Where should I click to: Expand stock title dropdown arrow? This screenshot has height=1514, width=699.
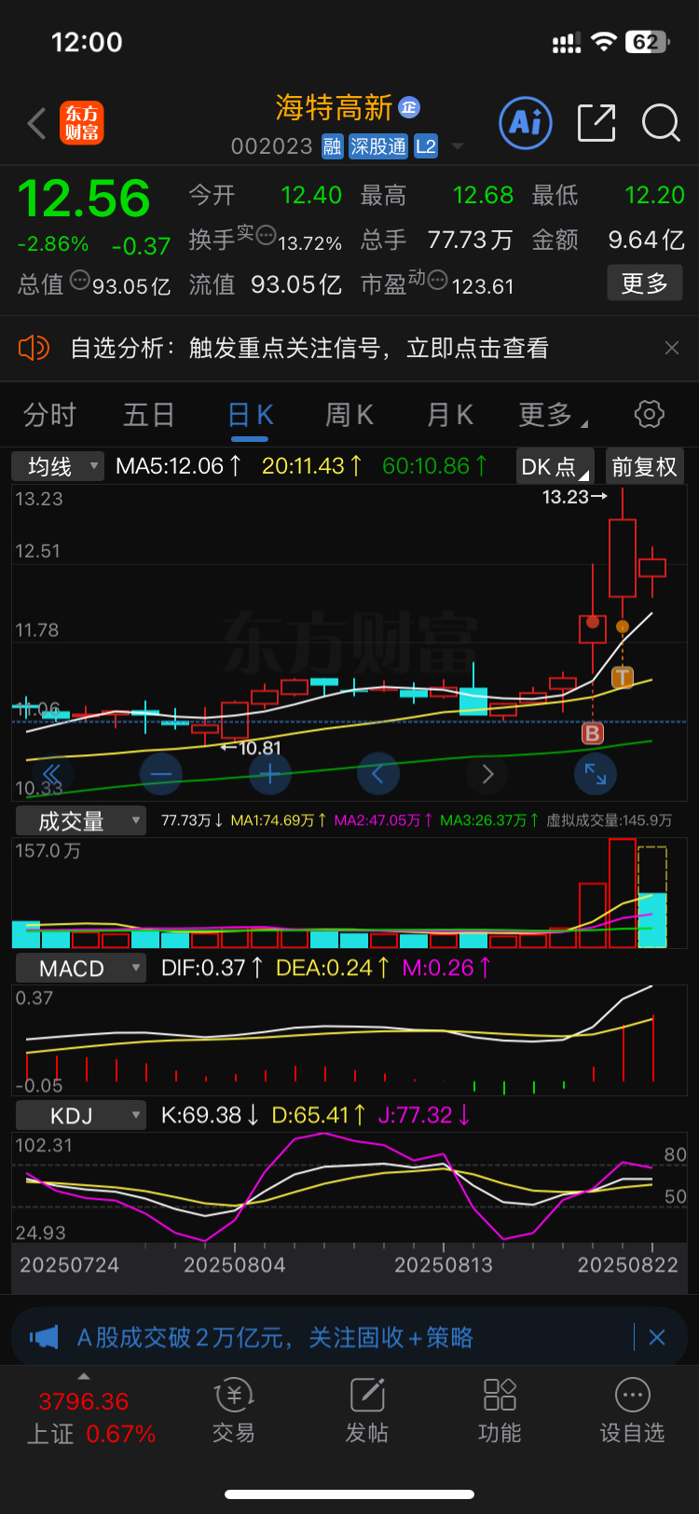click(457, 146)
